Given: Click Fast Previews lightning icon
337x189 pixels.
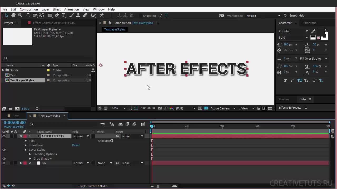Looking at the screenshot, I should pyautogui.click(x=264, y=108).
